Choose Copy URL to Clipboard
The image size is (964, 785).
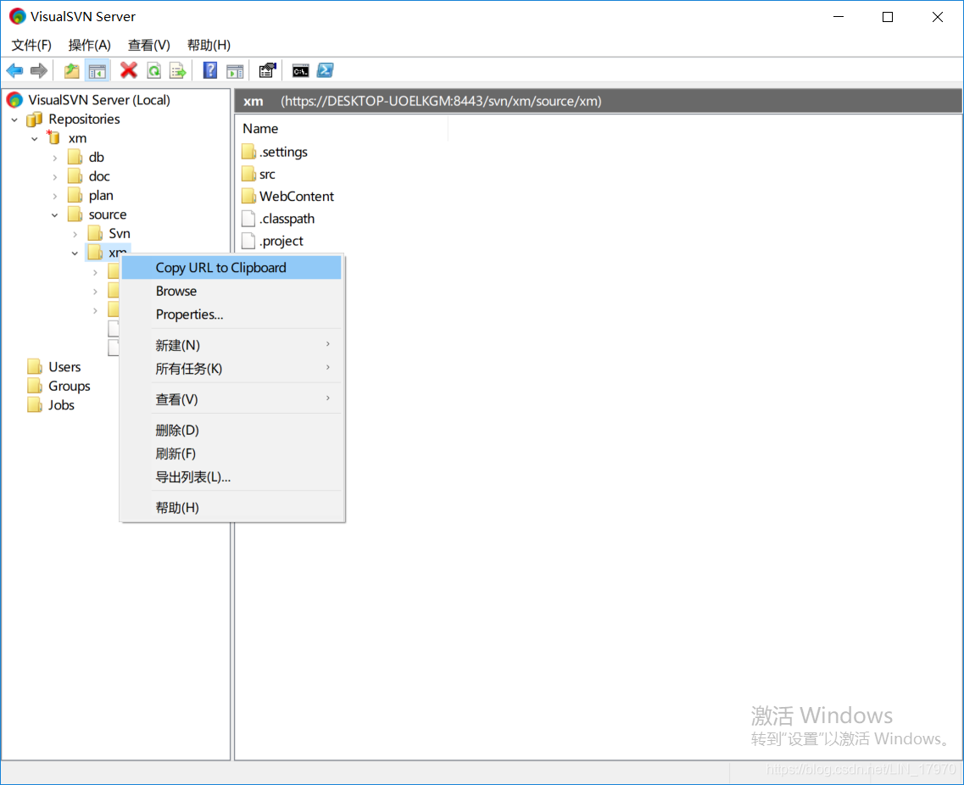231,267
